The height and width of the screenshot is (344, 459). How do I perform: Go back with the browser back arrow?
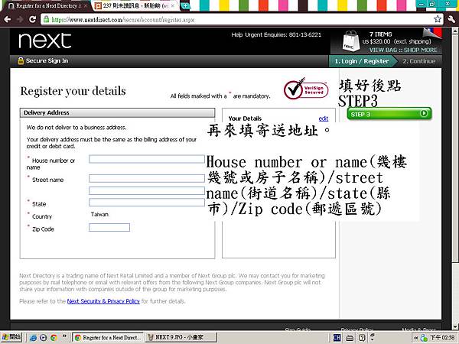click(x=8, y=20)
